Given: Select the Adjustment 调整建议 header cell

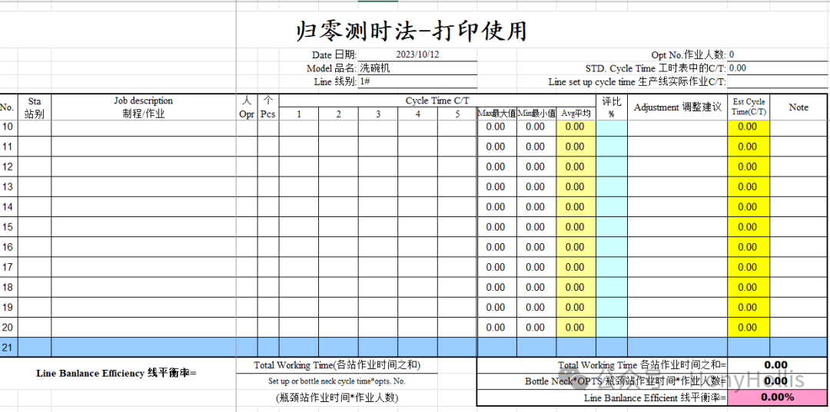Looking at the screenshot, I should tap(677, 107).
